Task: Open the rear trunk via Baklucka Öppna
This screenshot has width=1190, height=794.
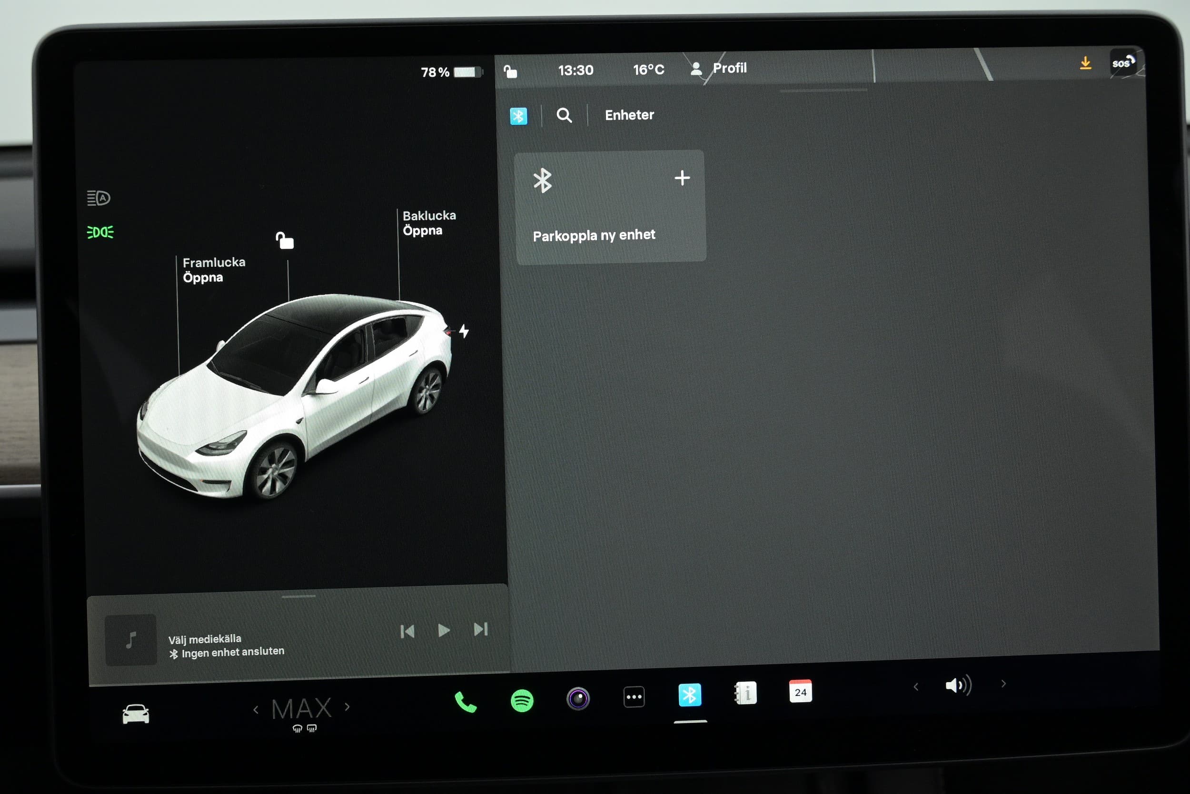Action: [429, 223]
